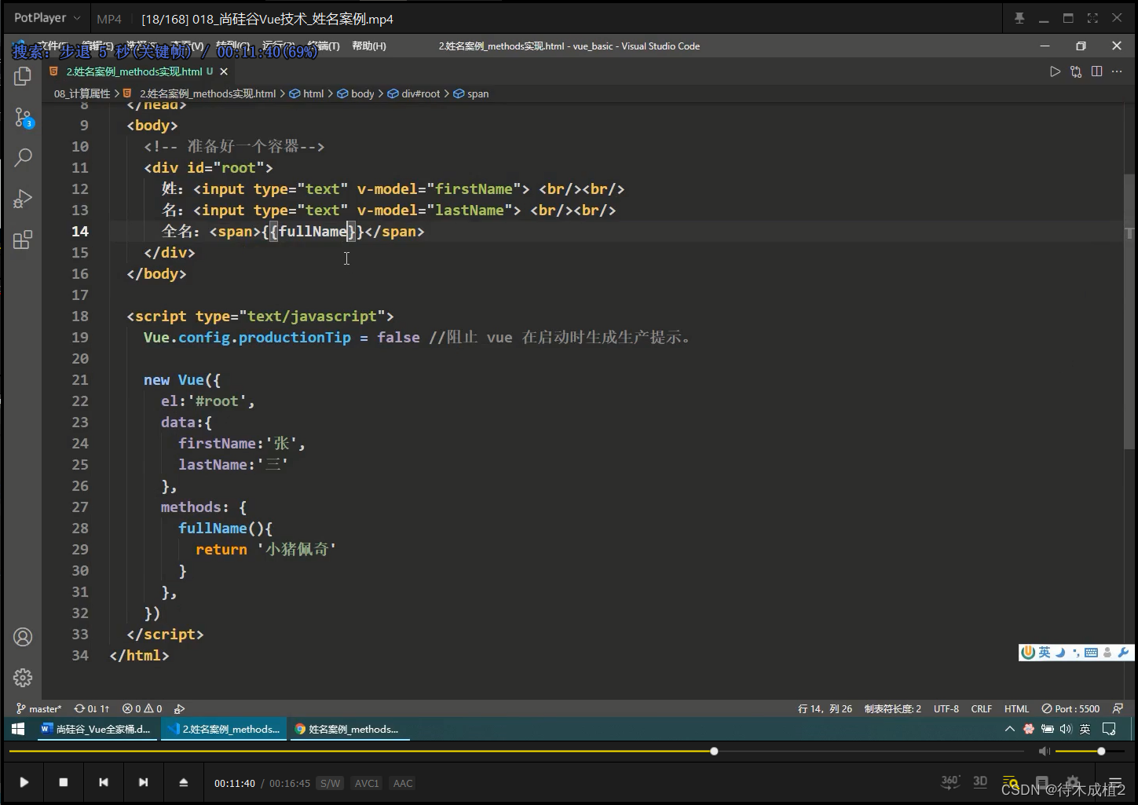This screenshot has width=1138, height=805.
Task: Click the feedback icon in status bar
Action: (x=1118, y=708)
